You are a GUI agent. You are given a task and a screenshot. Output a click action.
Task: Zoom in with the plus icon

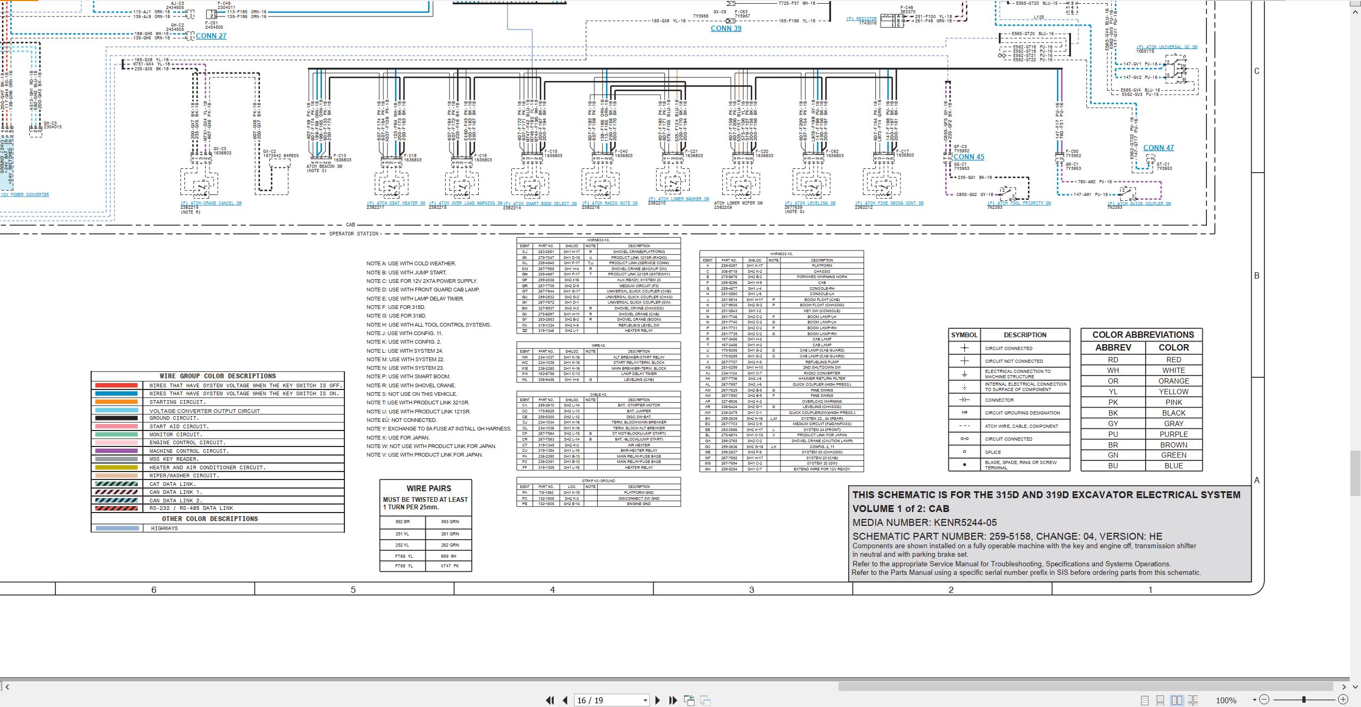pos(1343,700)
